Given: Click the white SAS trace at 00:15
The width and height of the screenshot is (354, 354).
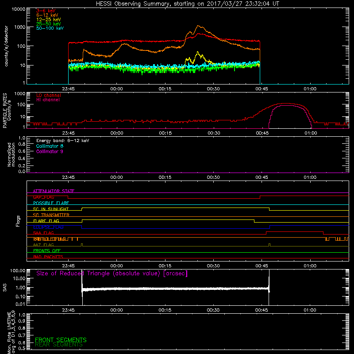Looking at the screenshot, I should click(x=165, y=289).
